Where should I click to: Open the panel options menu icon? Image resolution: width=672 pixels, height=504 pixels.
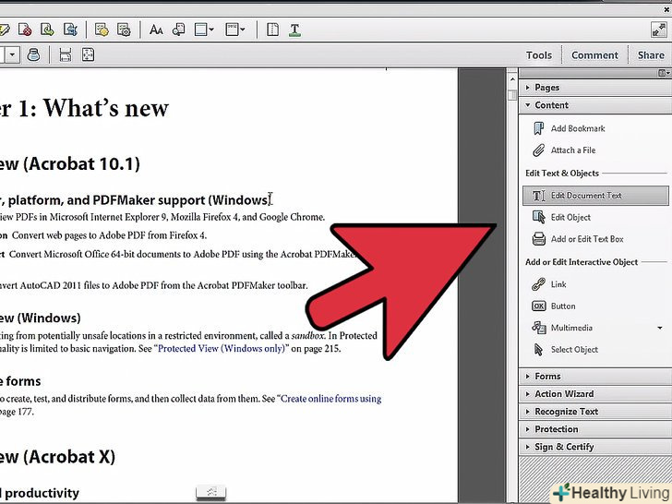click(664, 73)
